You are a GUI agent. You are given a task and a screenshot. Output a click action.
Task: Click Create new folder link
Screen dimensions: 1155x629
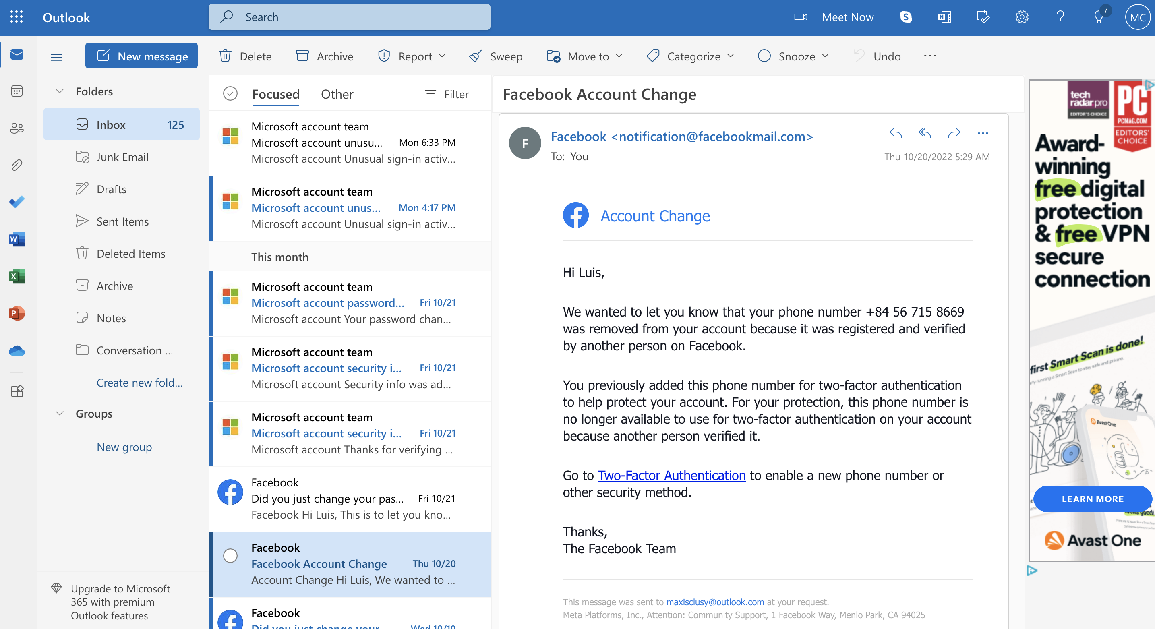[x=139, y=383]
